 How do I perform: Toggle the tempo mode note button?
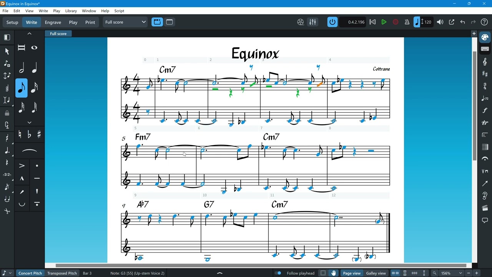[x=417, y=22]
